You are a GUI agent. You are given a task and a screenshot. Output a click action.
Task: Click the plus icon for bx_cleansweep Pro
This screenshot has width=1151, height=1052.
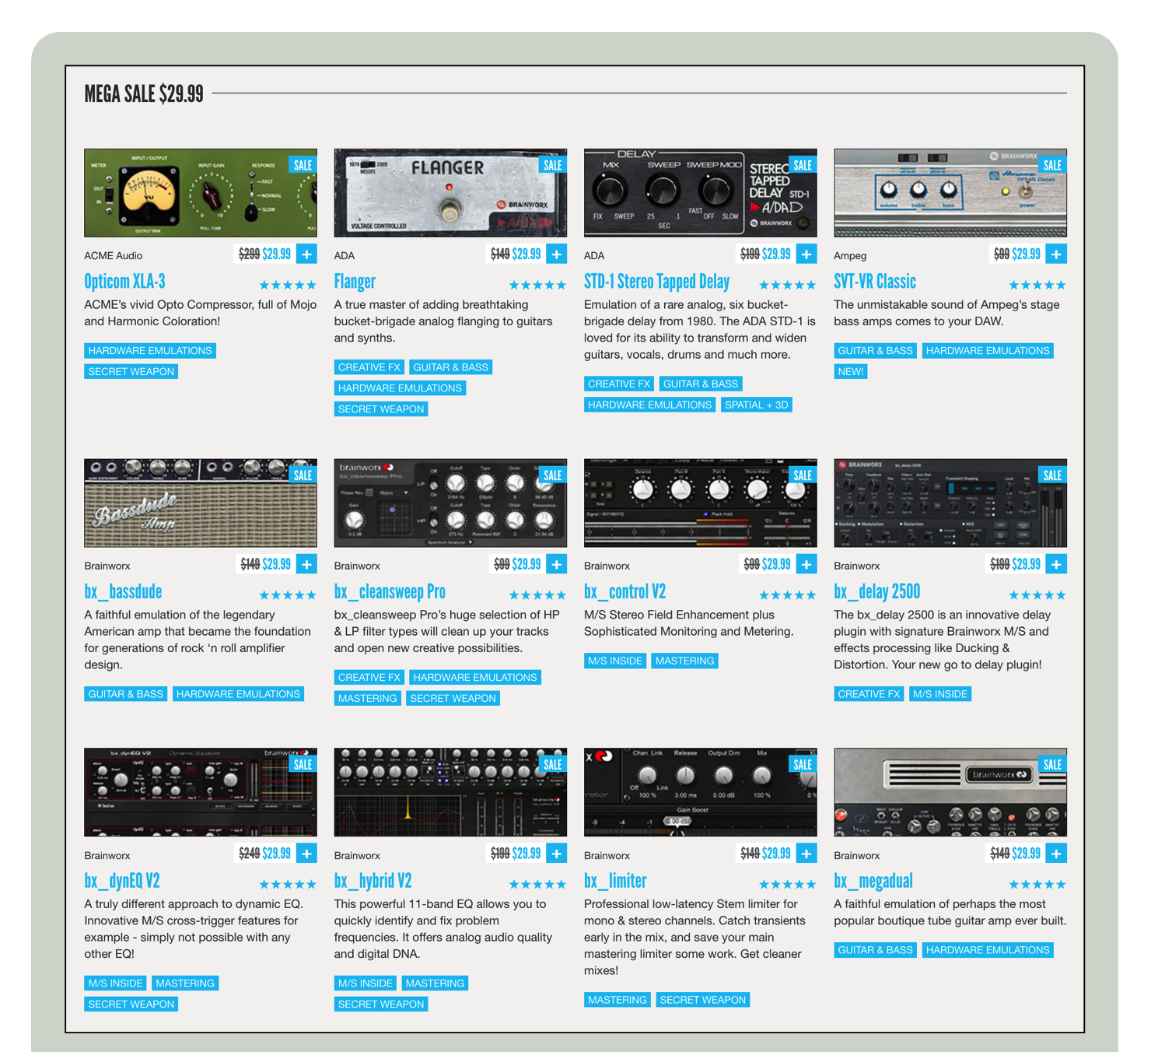pyautogui.click(x=557, y=564)
